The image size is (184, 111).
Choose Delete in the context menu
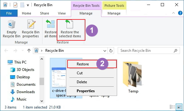[x=92, y=82]
